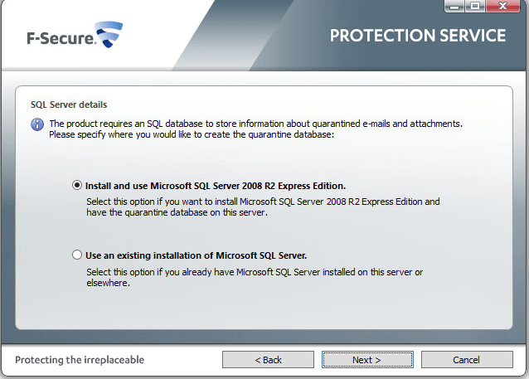Proceed by pressing the Next button
The image size is (529, 379).
coord(366,360)
